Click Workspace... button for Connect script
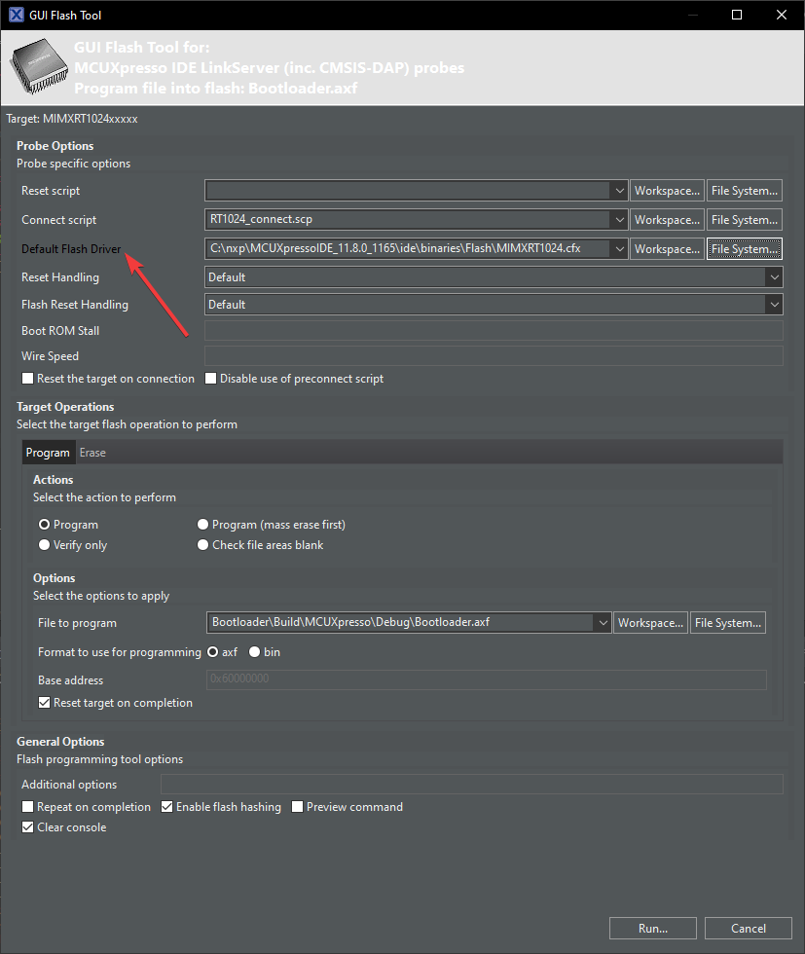 667,220
